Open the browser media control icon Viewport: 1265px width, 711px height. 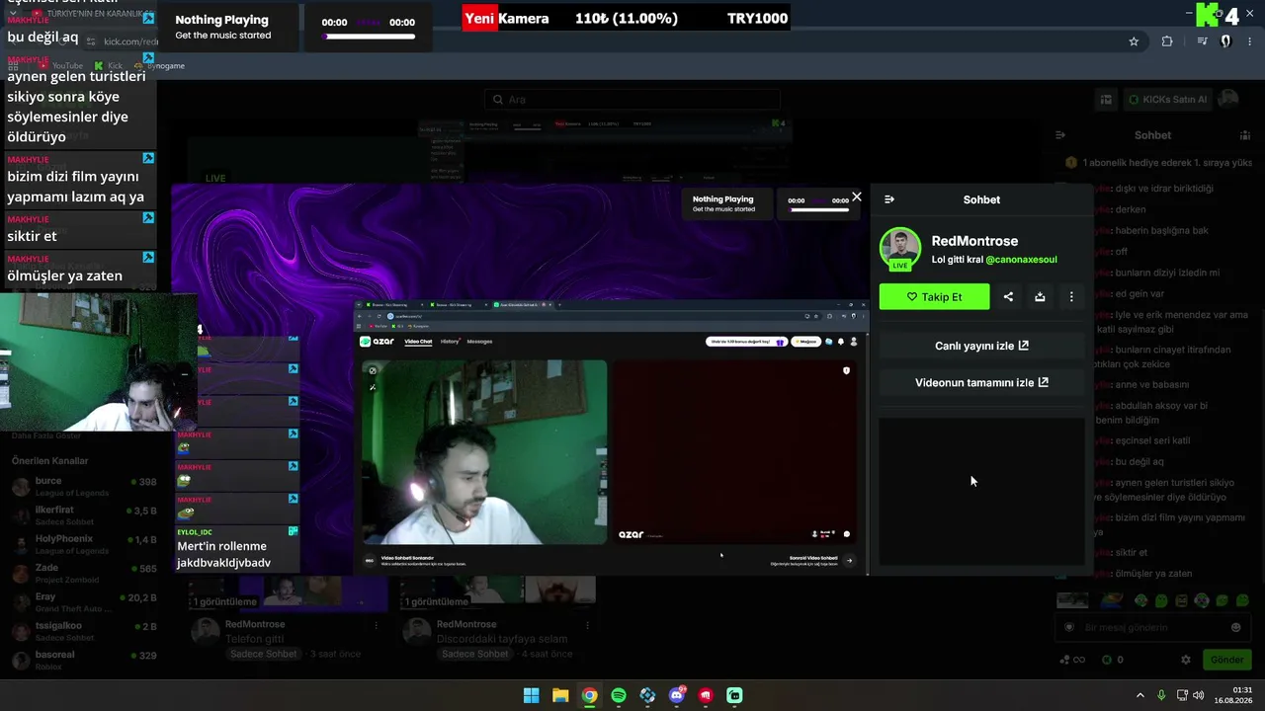point(1202,41)
